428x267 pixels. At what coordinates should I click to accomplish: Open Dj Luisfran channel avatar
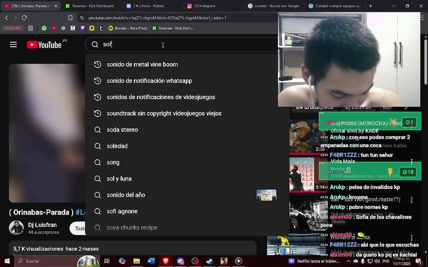pyautogui.click(x=16, y=228)
